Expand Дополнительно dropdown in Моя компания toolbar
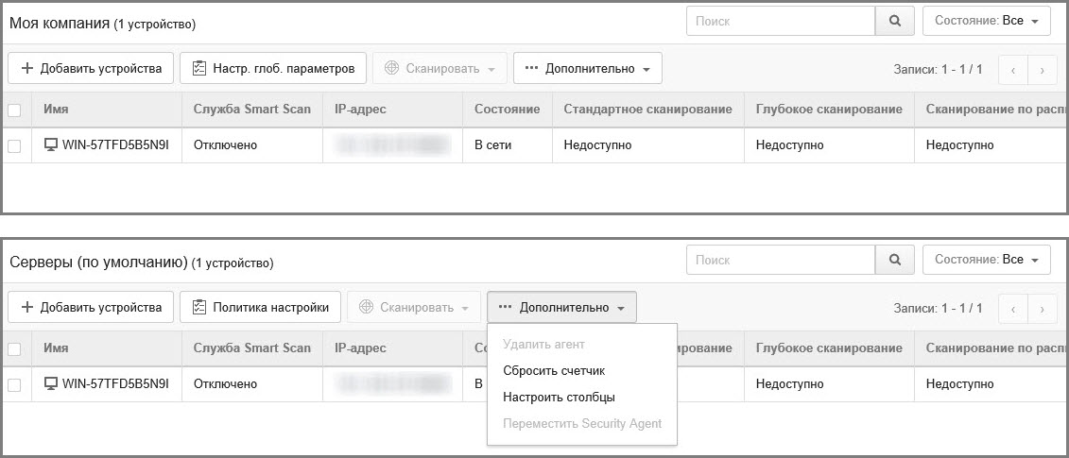The height and width of the screenshot is (458, 1069). click(x=587, y=68)
